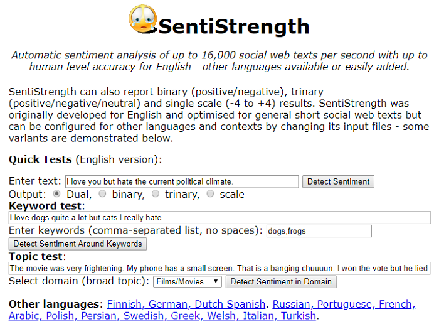439x329 pixels.
Task: Click Detect Sentiment in Domain button
Action: pos(281,282)
